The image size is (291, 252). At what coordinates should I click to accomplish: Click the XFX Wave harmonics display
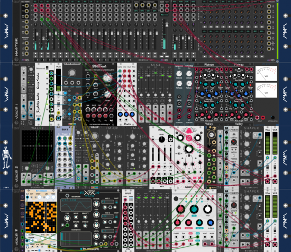(76, 238)
